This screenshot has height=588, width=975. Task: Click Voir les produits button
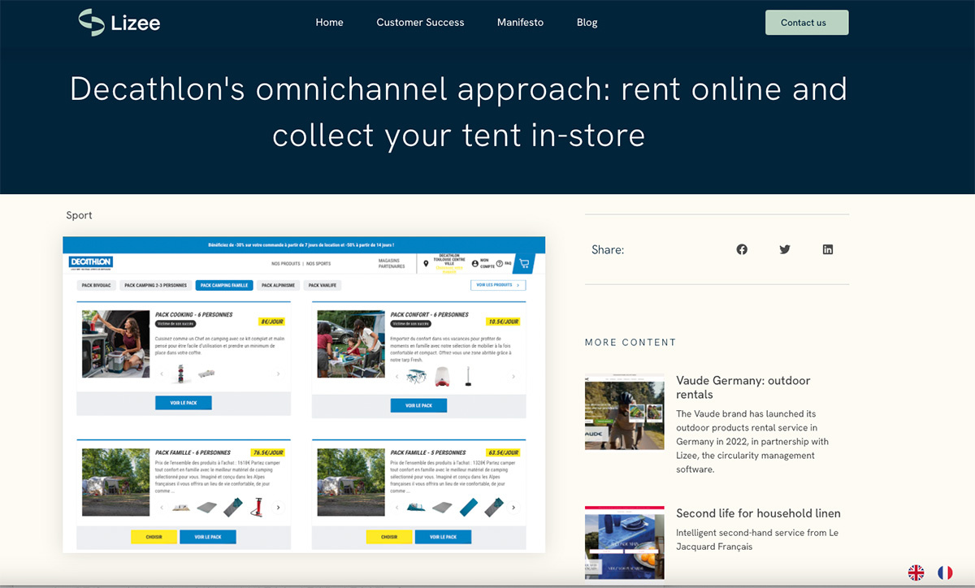tap(498, 285)
